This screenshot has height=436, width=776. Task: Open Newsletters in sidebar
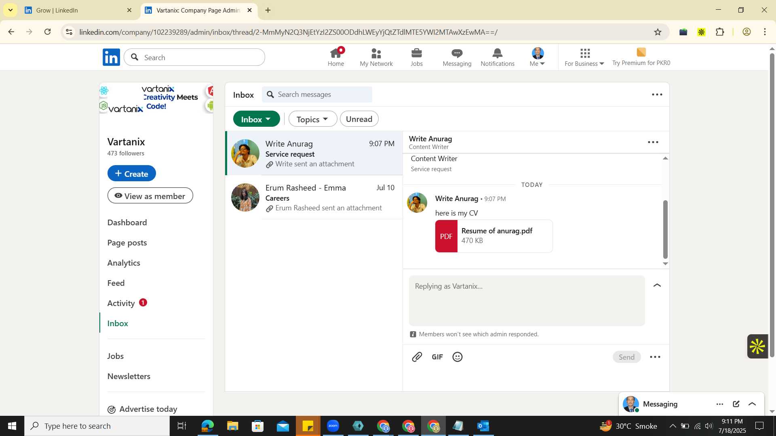129,376
